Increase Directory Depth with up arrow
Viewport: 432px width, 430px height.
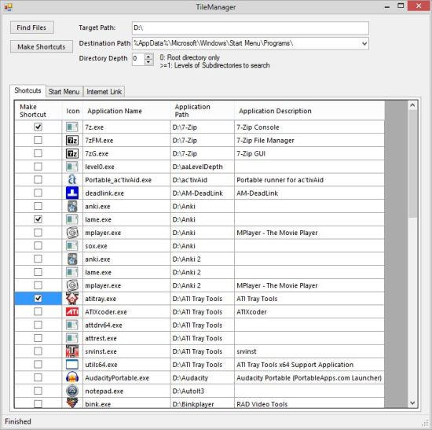(x=148, y=57)
